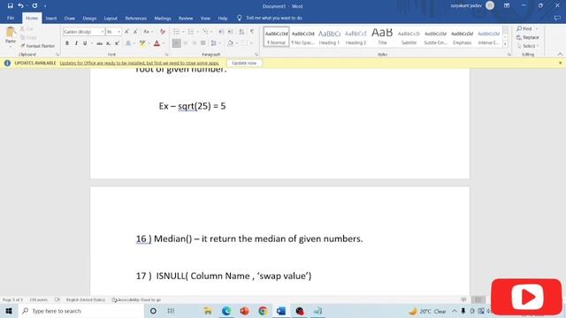Switch to References tab

[x=135, y=18]
